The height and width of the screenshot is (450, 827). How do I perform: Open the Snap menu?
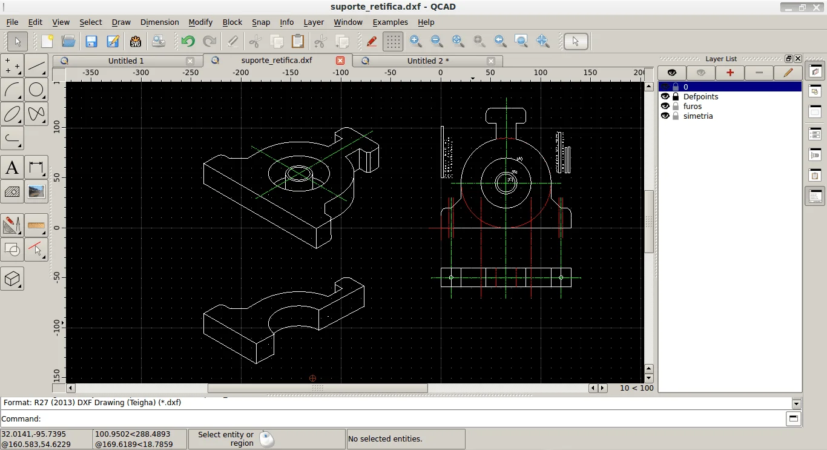[x=261, y=22]
